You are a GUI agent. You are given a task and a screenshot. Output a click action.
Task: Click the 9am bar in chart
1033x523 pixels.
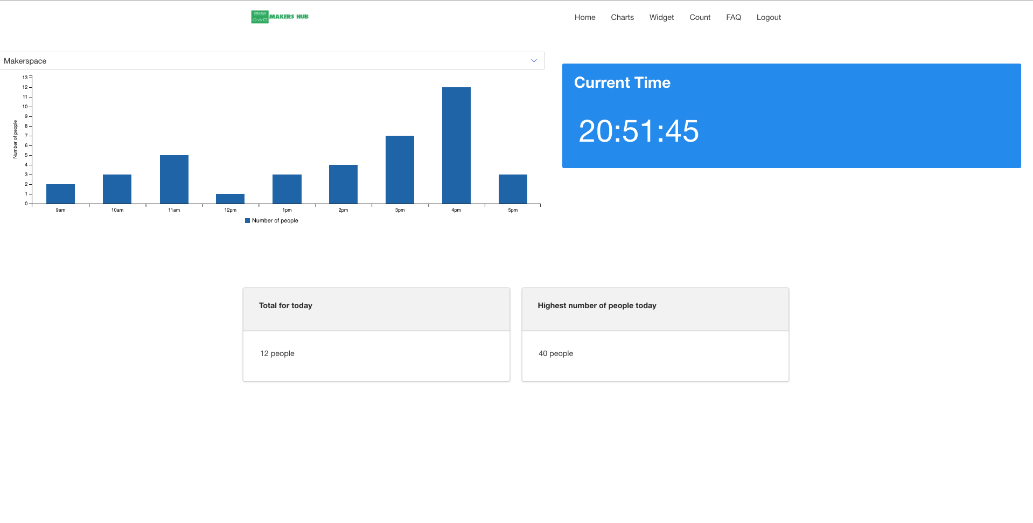click(60, 194)
